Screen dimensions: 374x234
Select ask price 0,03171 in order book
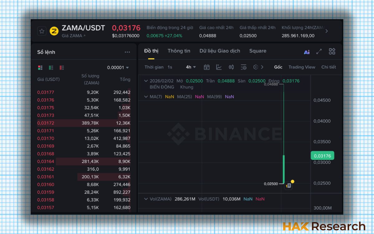pos(46,131)
